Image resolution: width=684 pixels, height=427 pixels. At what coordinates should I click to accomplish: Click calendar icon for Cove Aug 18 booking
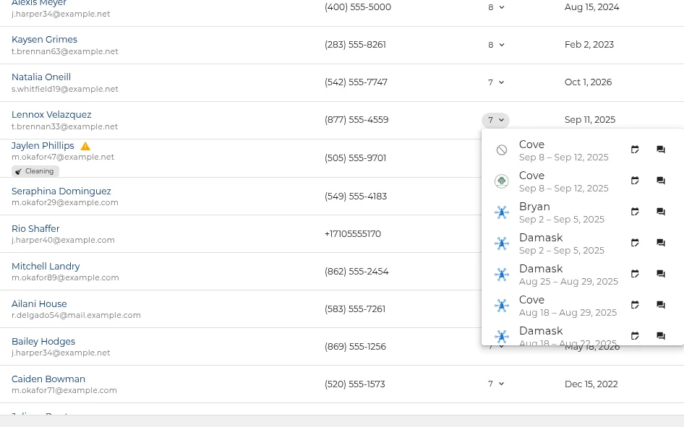[635, 305]
